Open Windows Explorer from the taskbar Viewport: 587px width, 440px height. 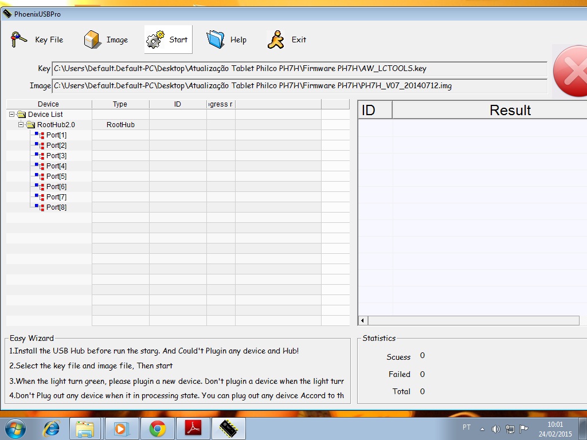click(x=85, y=429)
